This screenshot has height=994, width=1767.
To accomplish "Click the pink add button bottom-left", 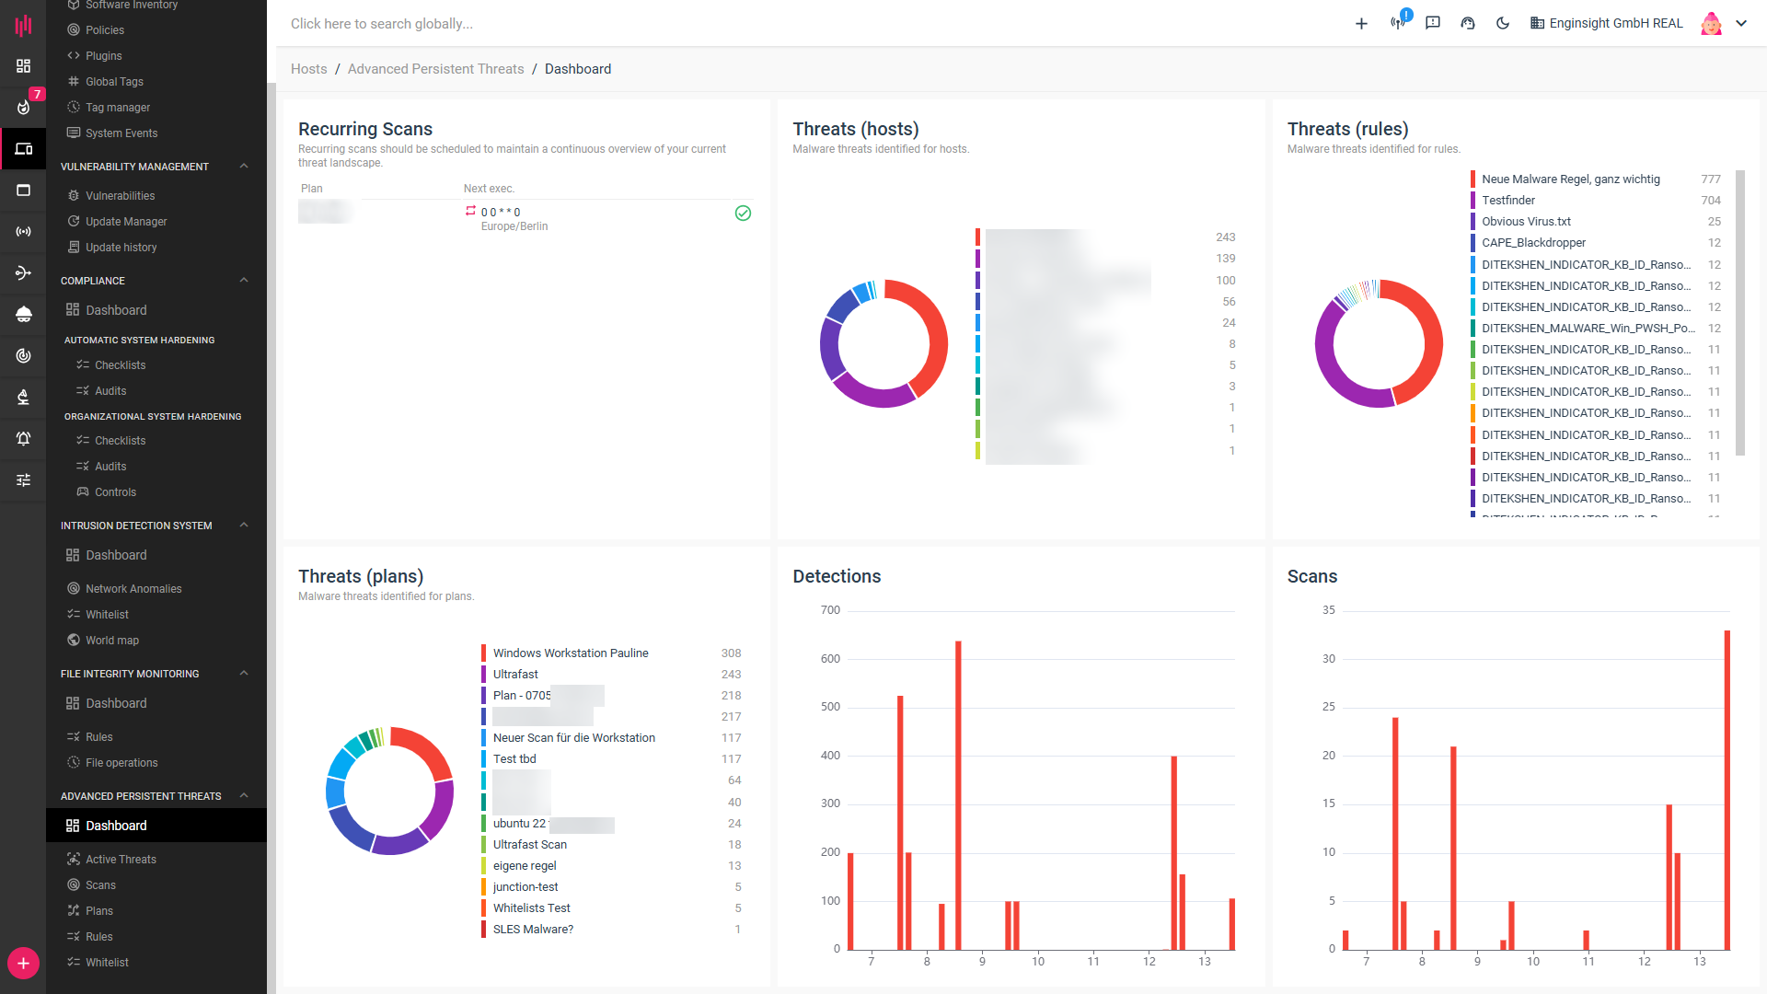I will point(23,964).
